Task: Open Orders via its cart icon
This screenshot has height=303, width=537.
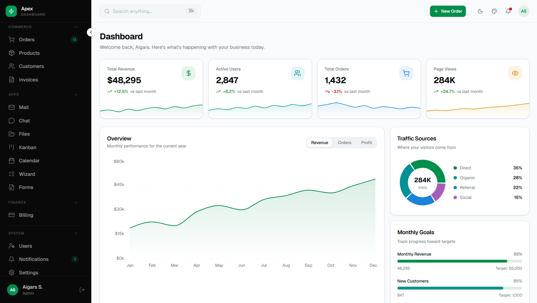Action: pos(12,40)
